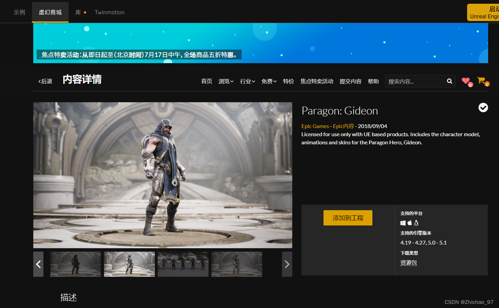Open the wishlist heart icon

pos(466,81)
